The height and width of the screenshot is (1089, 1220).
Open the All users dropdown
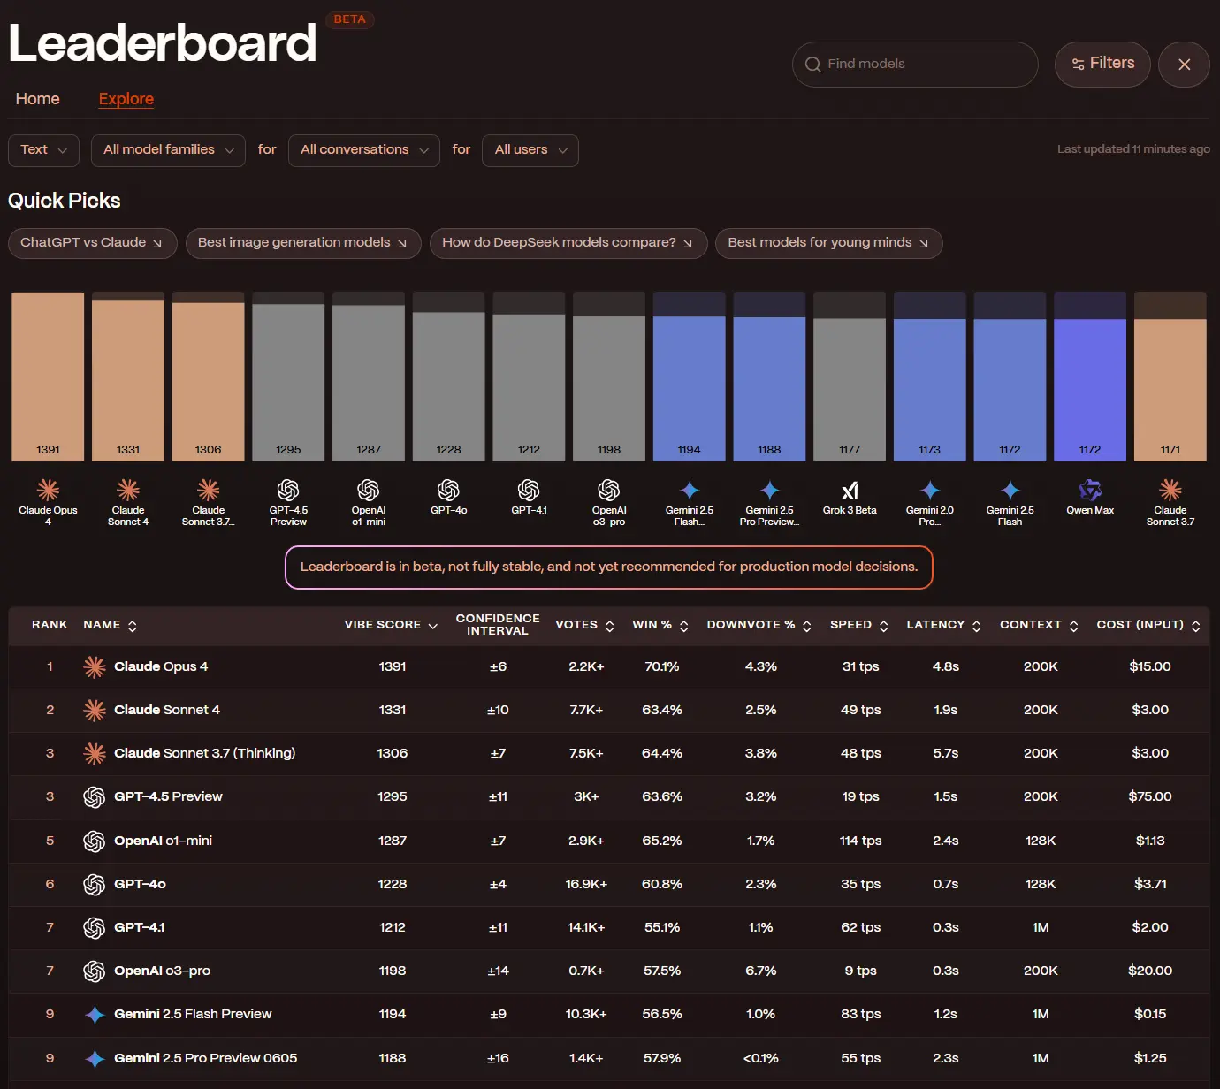530,150
